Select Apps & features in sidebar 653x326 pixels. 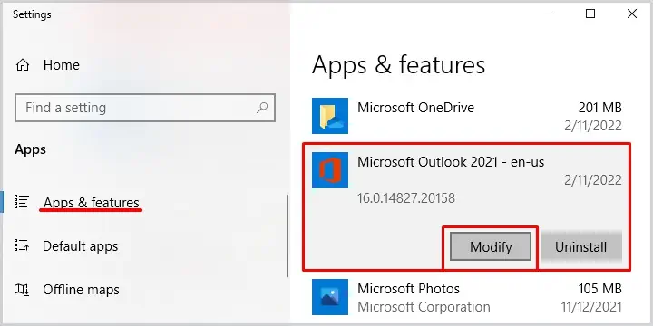(x=92, y=203)
